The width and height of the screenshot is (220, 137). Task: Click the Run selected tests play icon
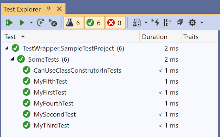[x=22, y=23]
